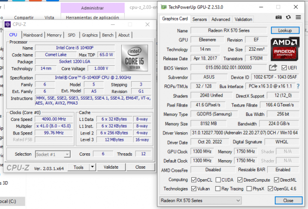Image resolution: width=308 pixels, height=209 pixels.
Task: Click the Package value Socket 1200 LGA
Action: click(x=75, y=62)
